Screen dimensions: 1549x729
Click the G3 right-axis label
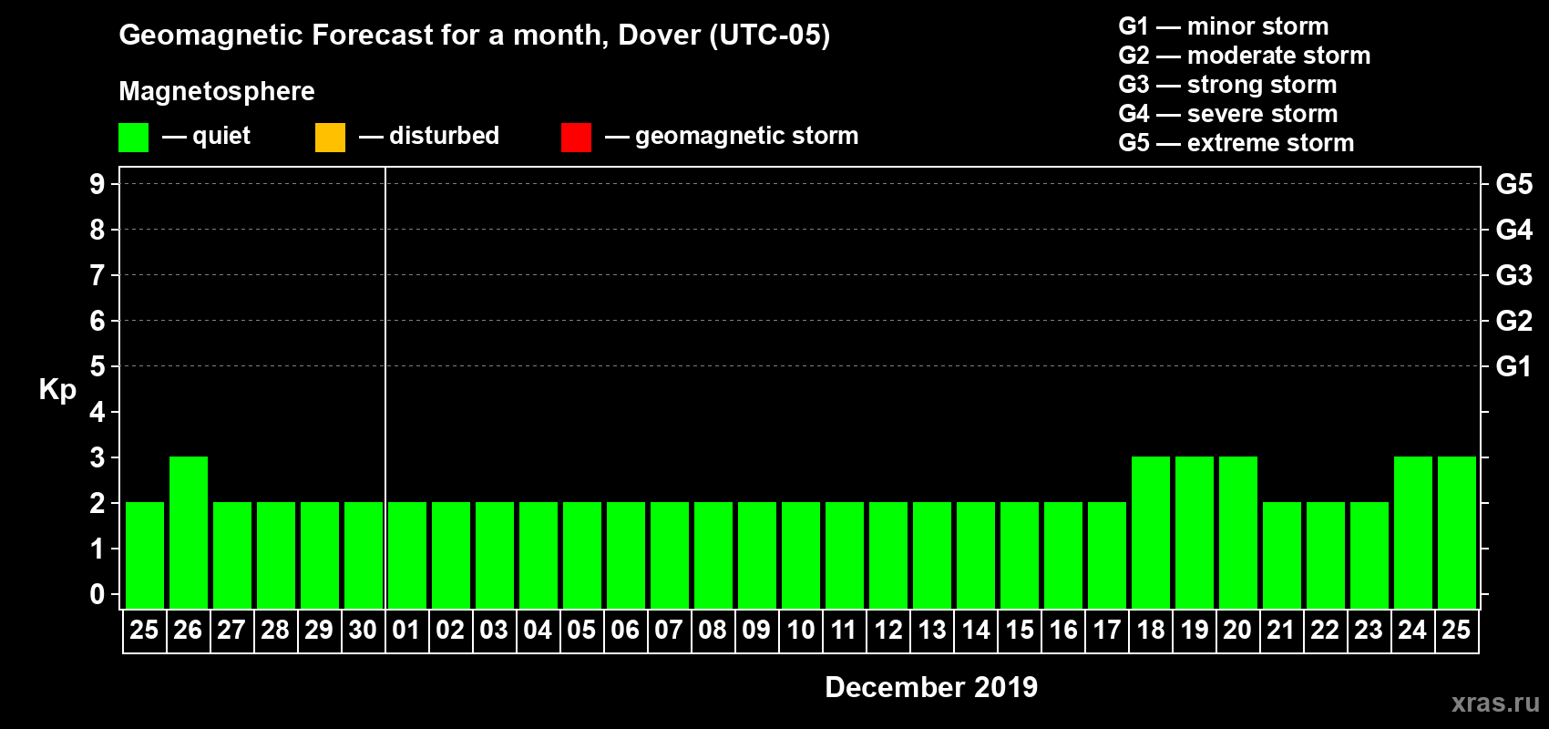[1514, 275]
